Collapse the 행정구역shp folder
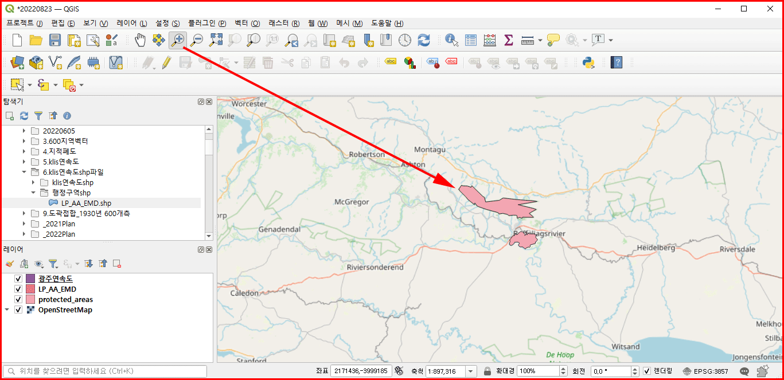The height and width of the screenshot is (380, 784). pos(33,193)
